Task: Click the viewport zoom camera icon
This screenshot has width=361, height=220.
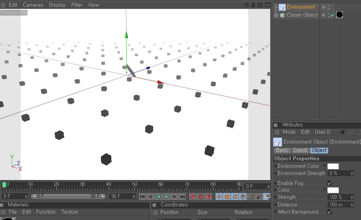Action: click(x=253, y=5)
